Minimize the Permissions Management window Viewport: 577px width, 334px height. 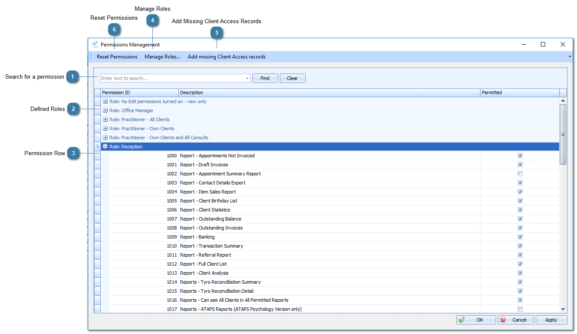pyautogui.click(x=524, y=44)
